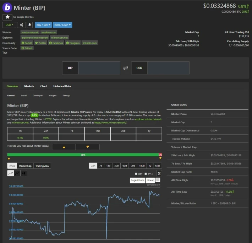Image resolution: width=252 pixels, height=243 pixels.
Task: Follow the CITEX exchange link in description
Action: pos(48,119)
